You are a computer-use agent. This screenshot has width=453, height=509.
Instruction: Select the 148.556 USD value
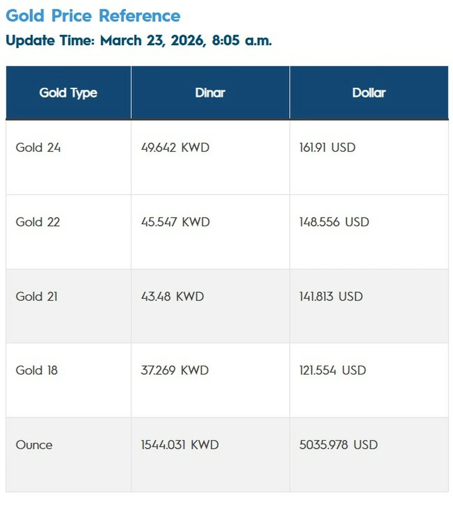click(x=334, y=222)
